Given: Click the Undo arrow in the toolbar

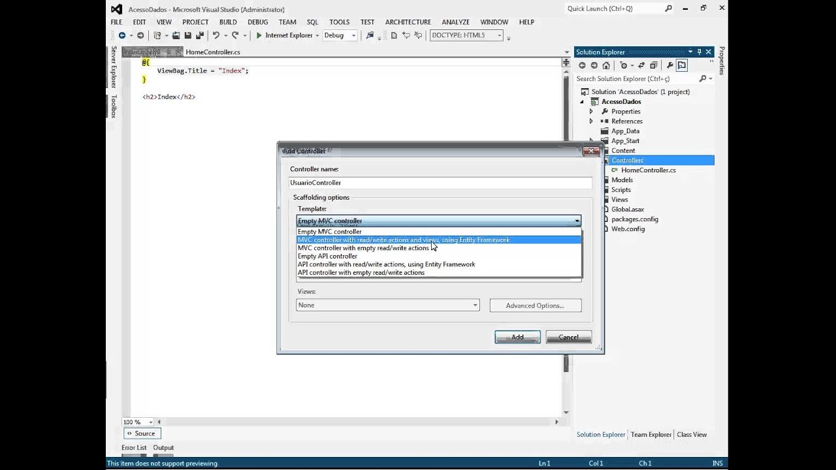Looking at the screenshot, I should click(215, 35).
